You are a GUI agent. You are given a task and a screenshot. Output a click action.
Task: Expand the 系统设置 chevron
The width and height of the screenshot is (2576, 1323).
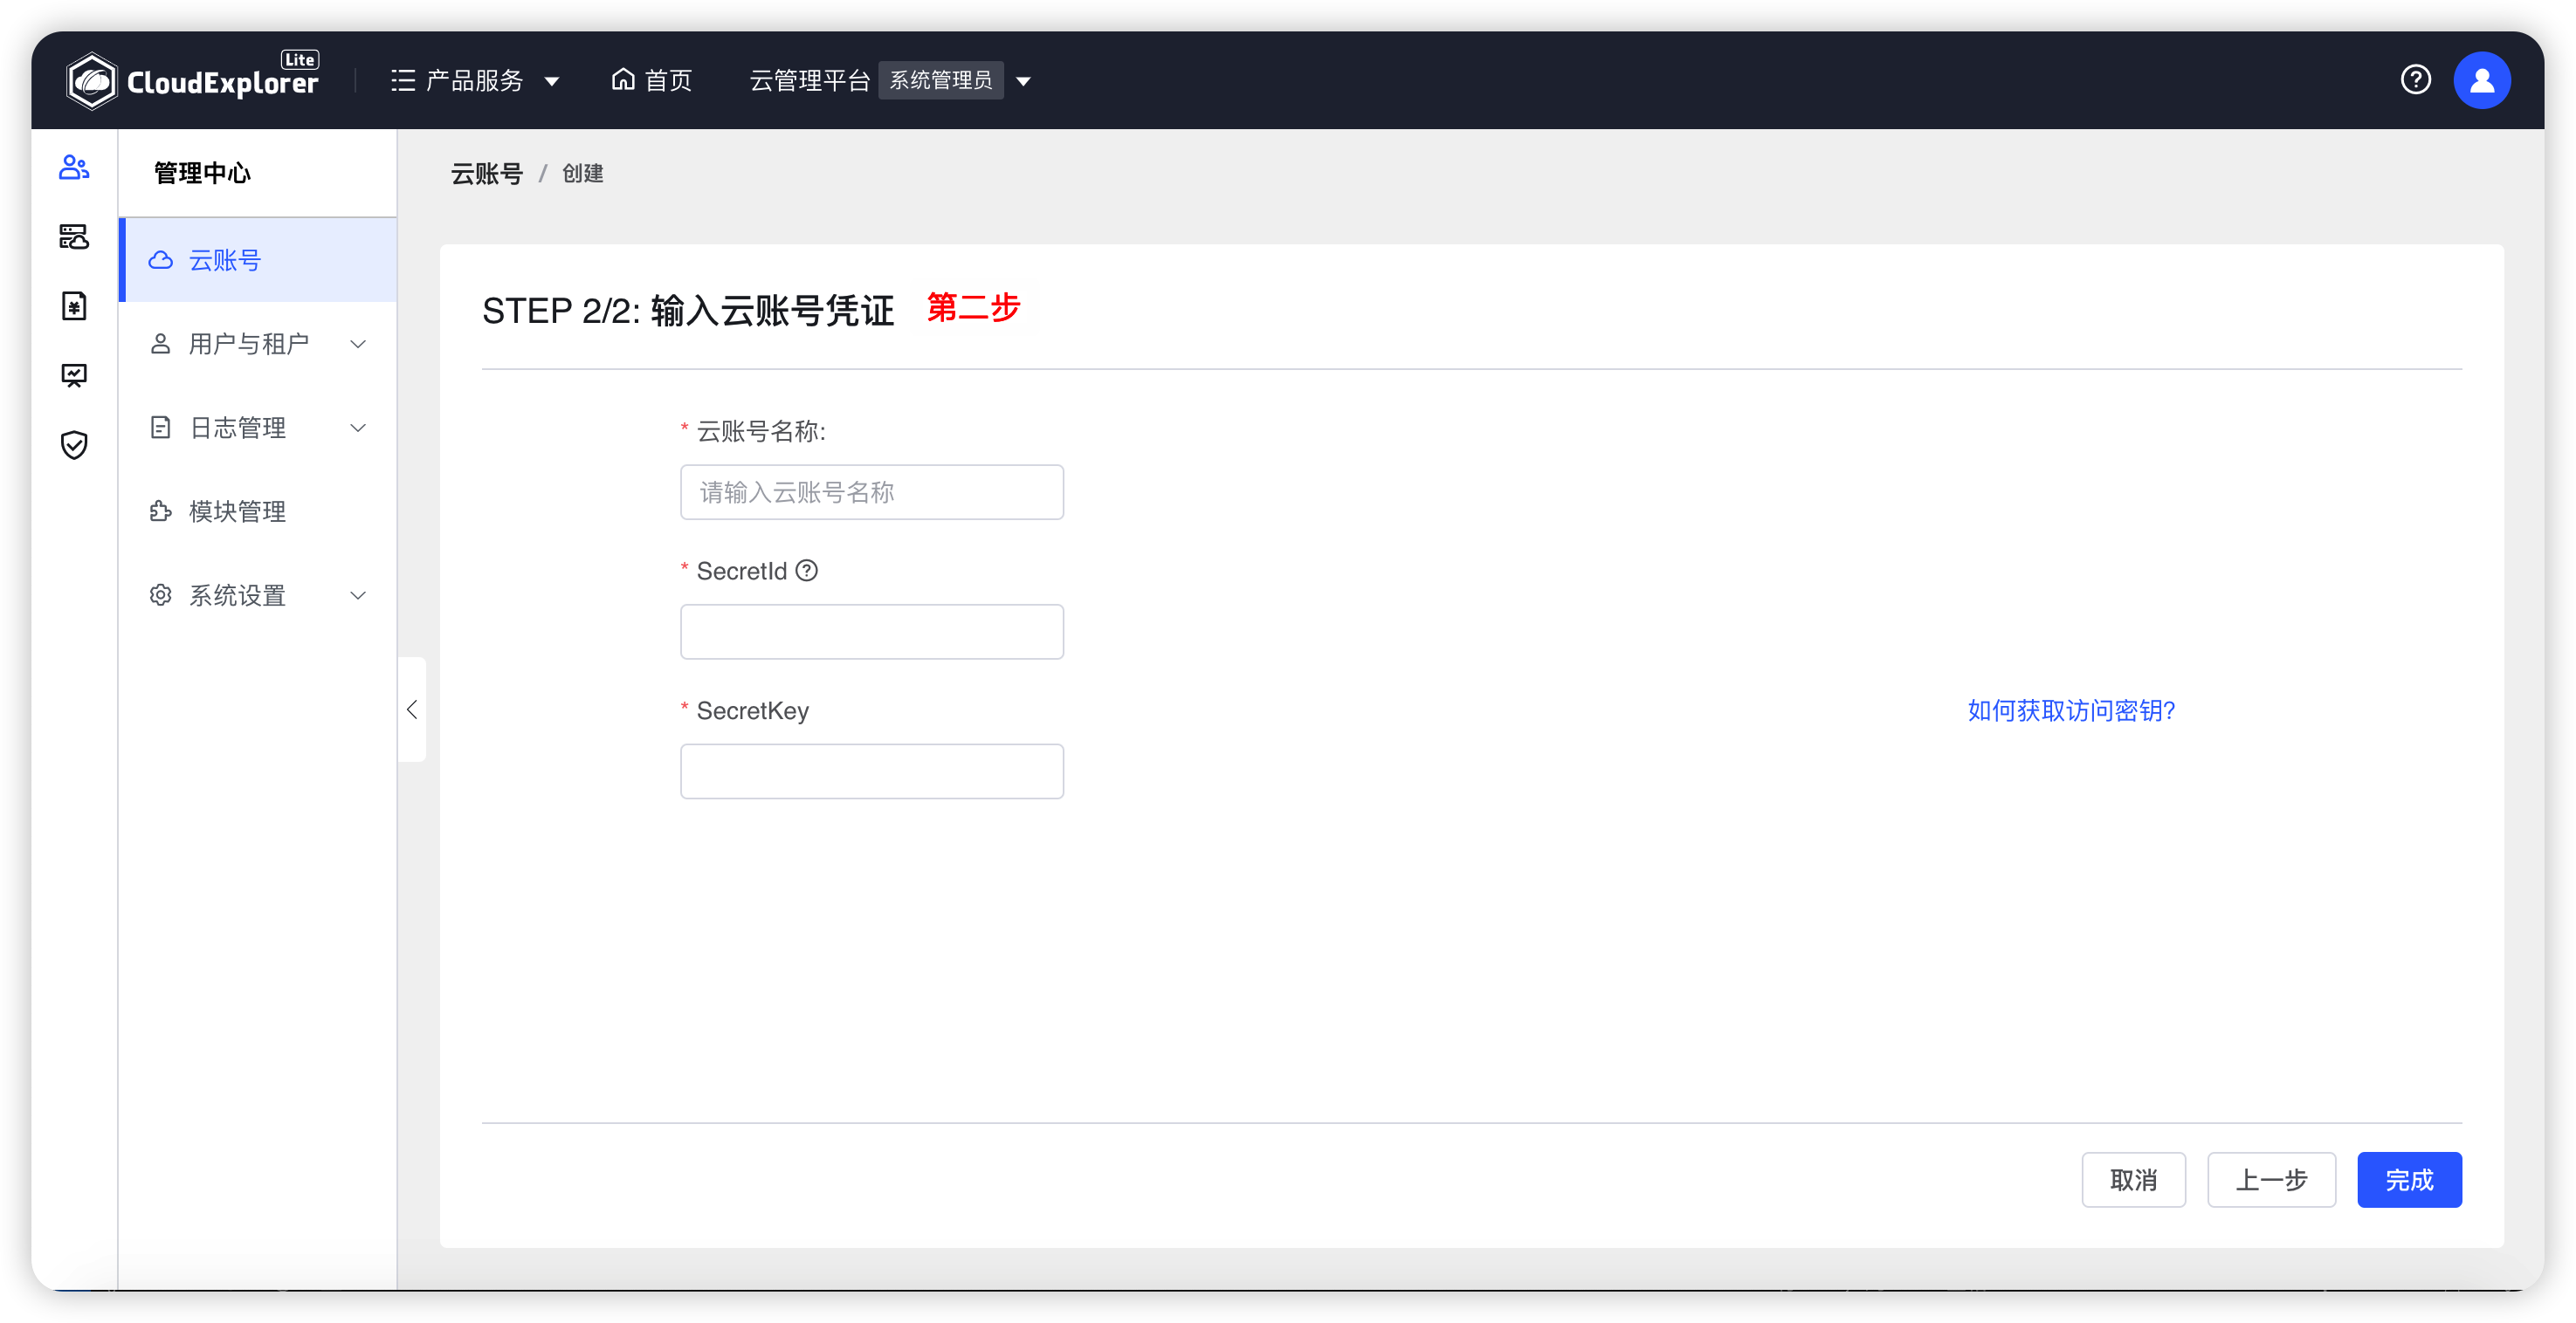358,595
